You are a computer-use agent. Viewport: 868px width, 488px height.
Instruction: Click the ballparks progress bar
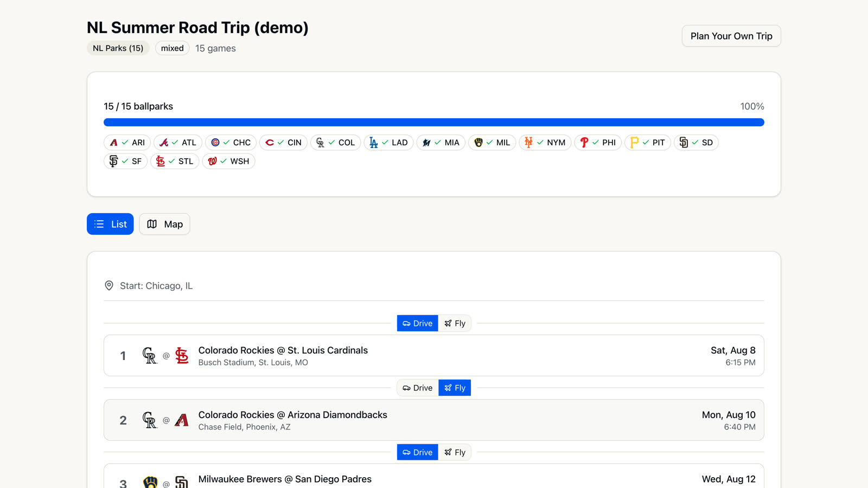coord(434,123)
